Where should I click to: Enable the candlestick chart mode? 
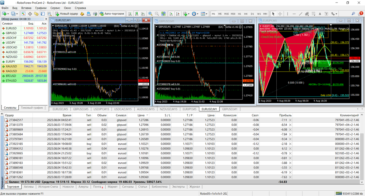click(x=137, y=14)
